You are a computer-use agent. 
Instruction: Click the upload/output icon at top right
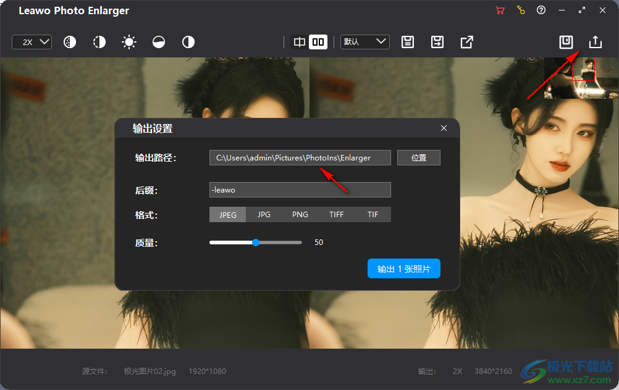[595, 42]
